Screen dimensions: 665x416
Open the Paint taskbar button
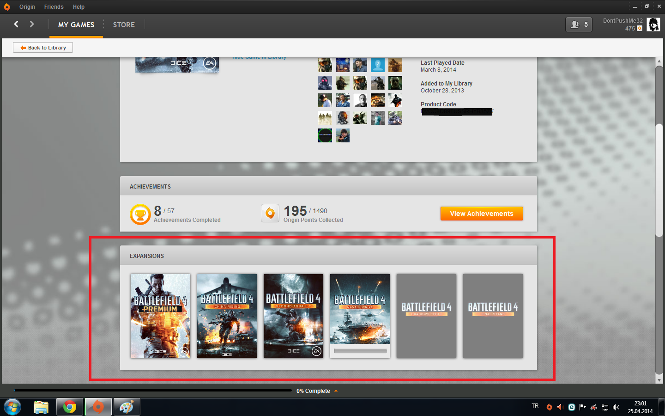pyautogui.click(x=127, y=407)
